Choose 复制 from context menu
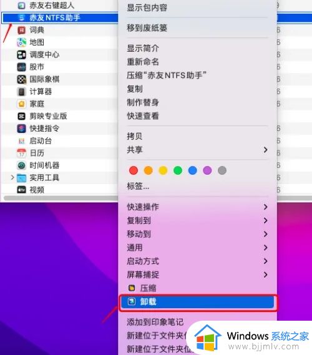The height and width of the screenshot is (355, 312). (x=135, y=89)
